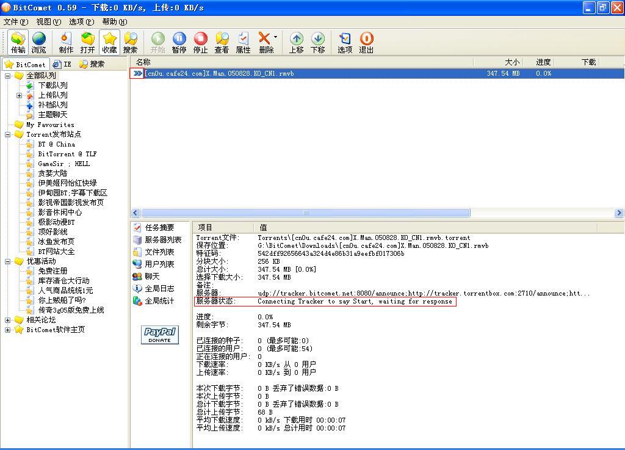Open the 选项(P) menu
Screen dimensions: 625x450
[82, 21]
